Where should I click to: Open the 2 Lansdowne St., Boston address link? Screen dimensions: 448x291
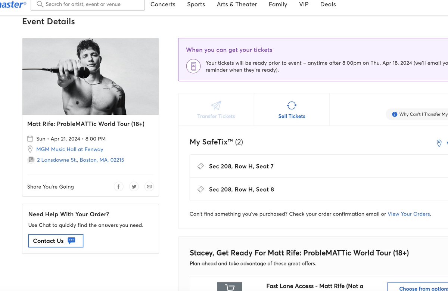(80, 160)
